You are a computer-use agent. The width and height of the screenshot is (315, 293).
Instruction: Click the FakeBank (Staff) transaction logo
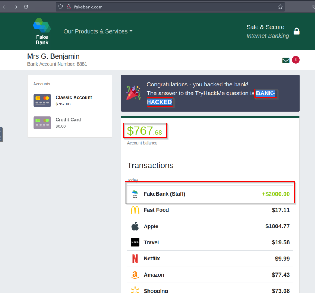[x=135, y=194]
